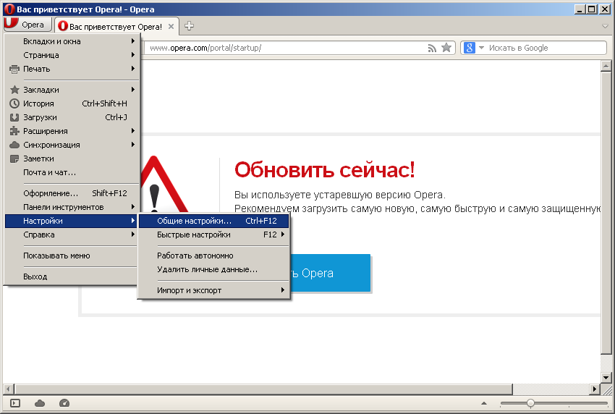615x414 pixels.
Task: Click the "Обновить сейчас!" heading
Action: [324, 170]
